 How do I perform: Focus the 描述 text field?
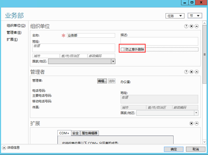click(x=159, y=41)
